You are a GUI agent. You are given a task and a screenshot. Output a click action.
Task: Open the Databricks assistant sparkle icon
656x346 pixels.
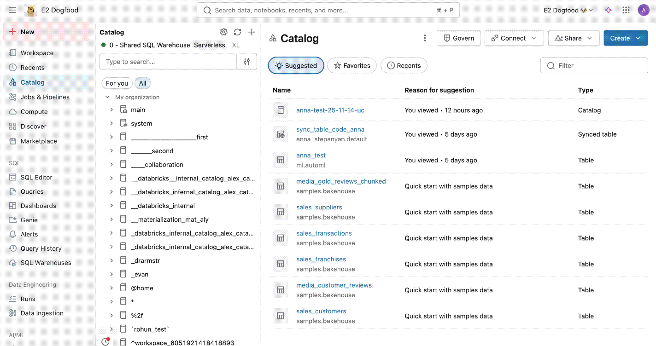pos(608,10)
